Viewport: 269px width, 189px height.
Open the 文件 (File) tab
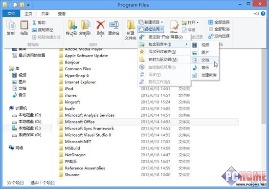point(11,14)
